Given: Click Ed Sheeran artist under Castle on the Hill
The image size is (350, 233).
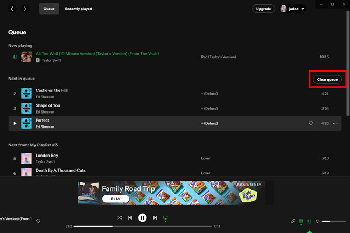Looking at the screenshot, I should [x=45, y=97].
